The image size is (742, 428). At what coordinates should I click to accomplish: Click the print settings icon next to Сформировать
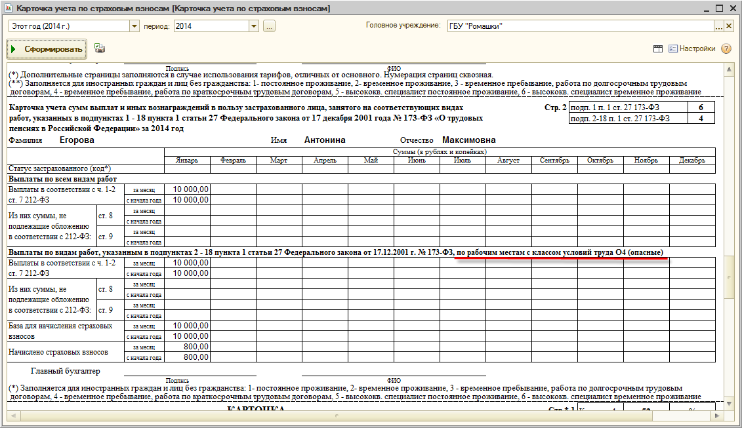(99, 49)
